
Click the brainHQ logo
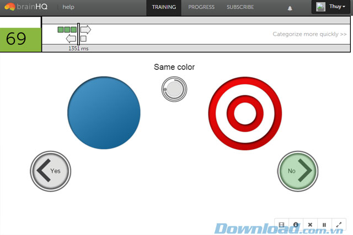tap(26, 7)
